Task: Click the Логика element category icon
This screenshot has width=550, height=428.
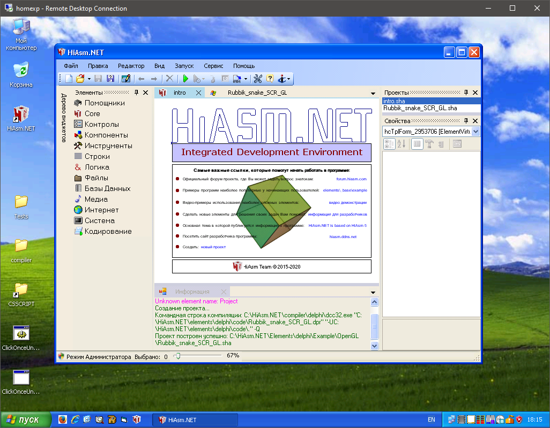Action: point(78,167)
